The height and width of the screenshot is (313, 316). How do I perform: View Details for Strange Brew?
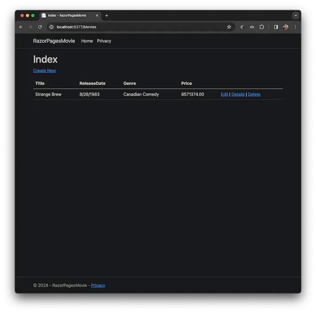[x=238, y=94]
